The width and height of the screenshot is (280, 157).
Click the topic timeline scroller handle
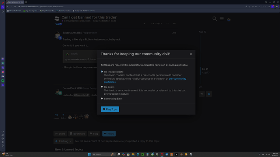click(x=200, y=71)
